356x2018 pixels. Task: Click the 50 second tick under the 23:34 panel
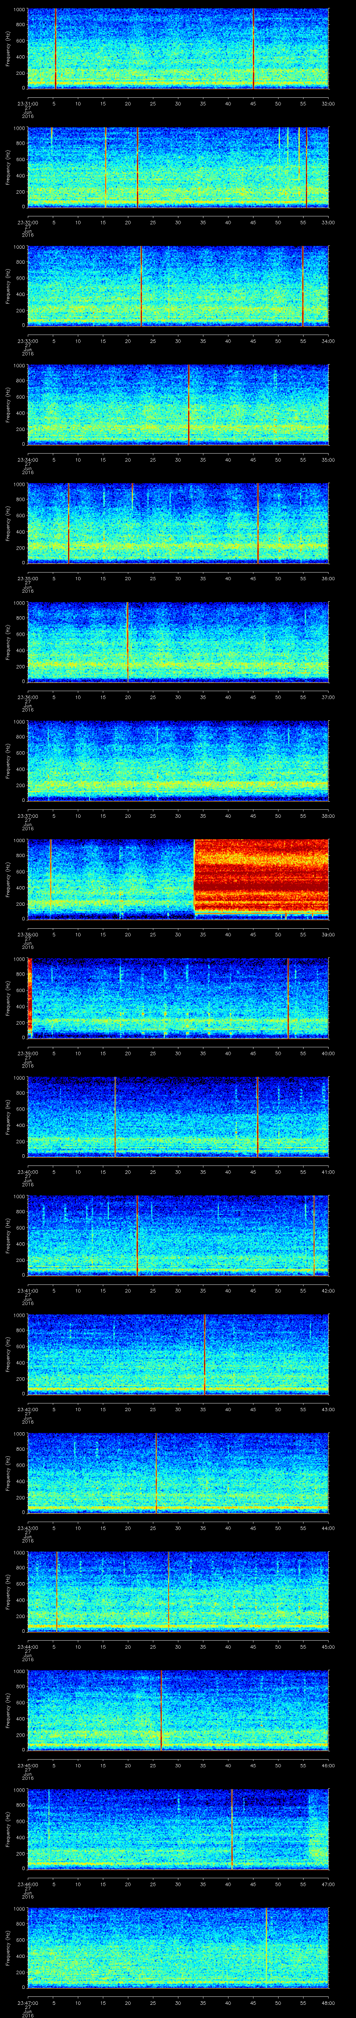pyautogui.click(x=278, y=460)
